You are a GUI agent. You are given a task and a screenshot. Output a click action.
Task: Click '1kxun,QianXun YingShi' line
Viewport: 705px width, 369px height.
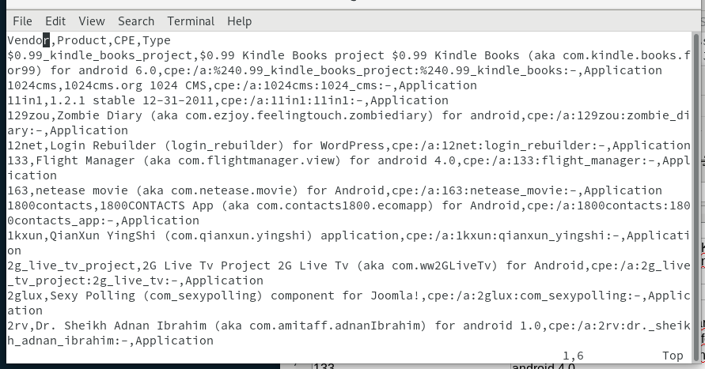[x=348, y=235]
